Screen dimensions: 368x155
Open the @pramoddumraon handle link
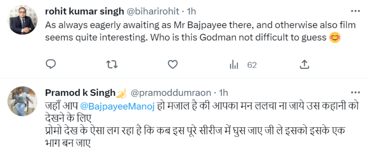(x=171, y=93)
